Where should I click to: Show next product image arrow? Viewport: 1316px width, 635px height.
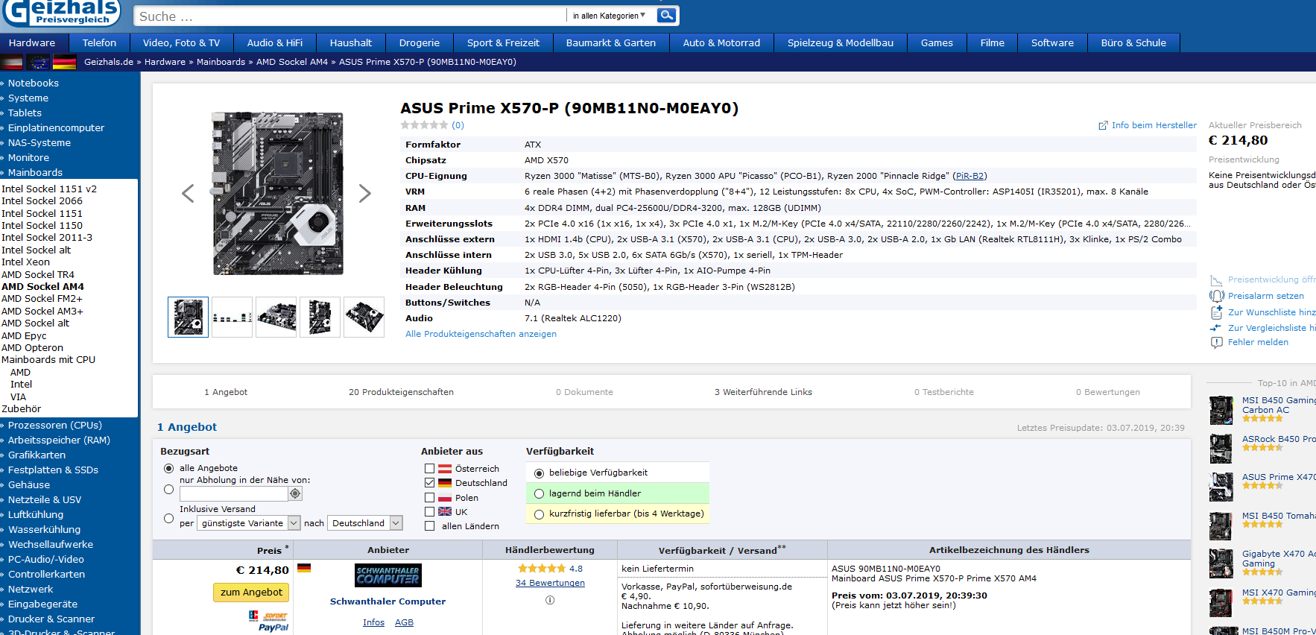[x=364, y=193]
